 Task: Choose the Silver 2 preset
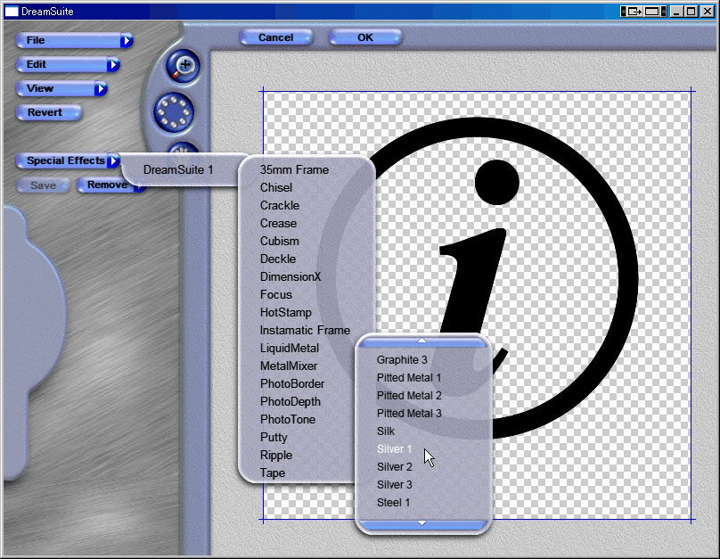click(395, 467)
